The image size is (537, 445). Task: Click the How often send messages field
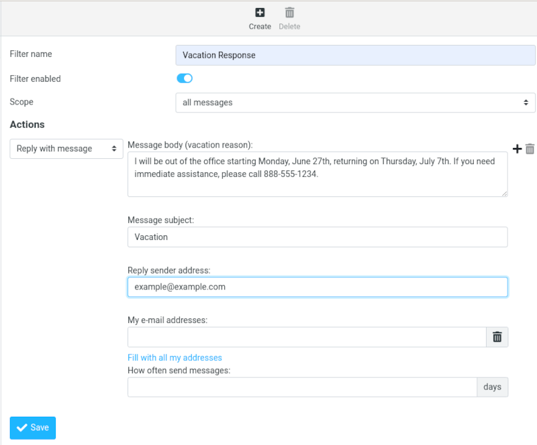302,387
